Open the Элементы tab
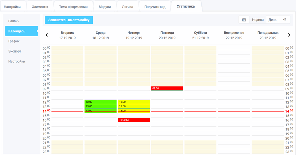This screenshot has width=296, height=155. 40,6
